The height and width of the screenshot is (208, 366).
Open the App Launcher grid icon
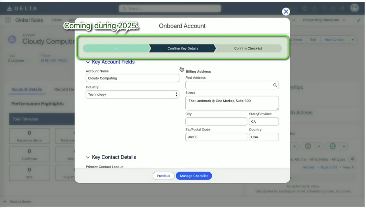(8, 20)
